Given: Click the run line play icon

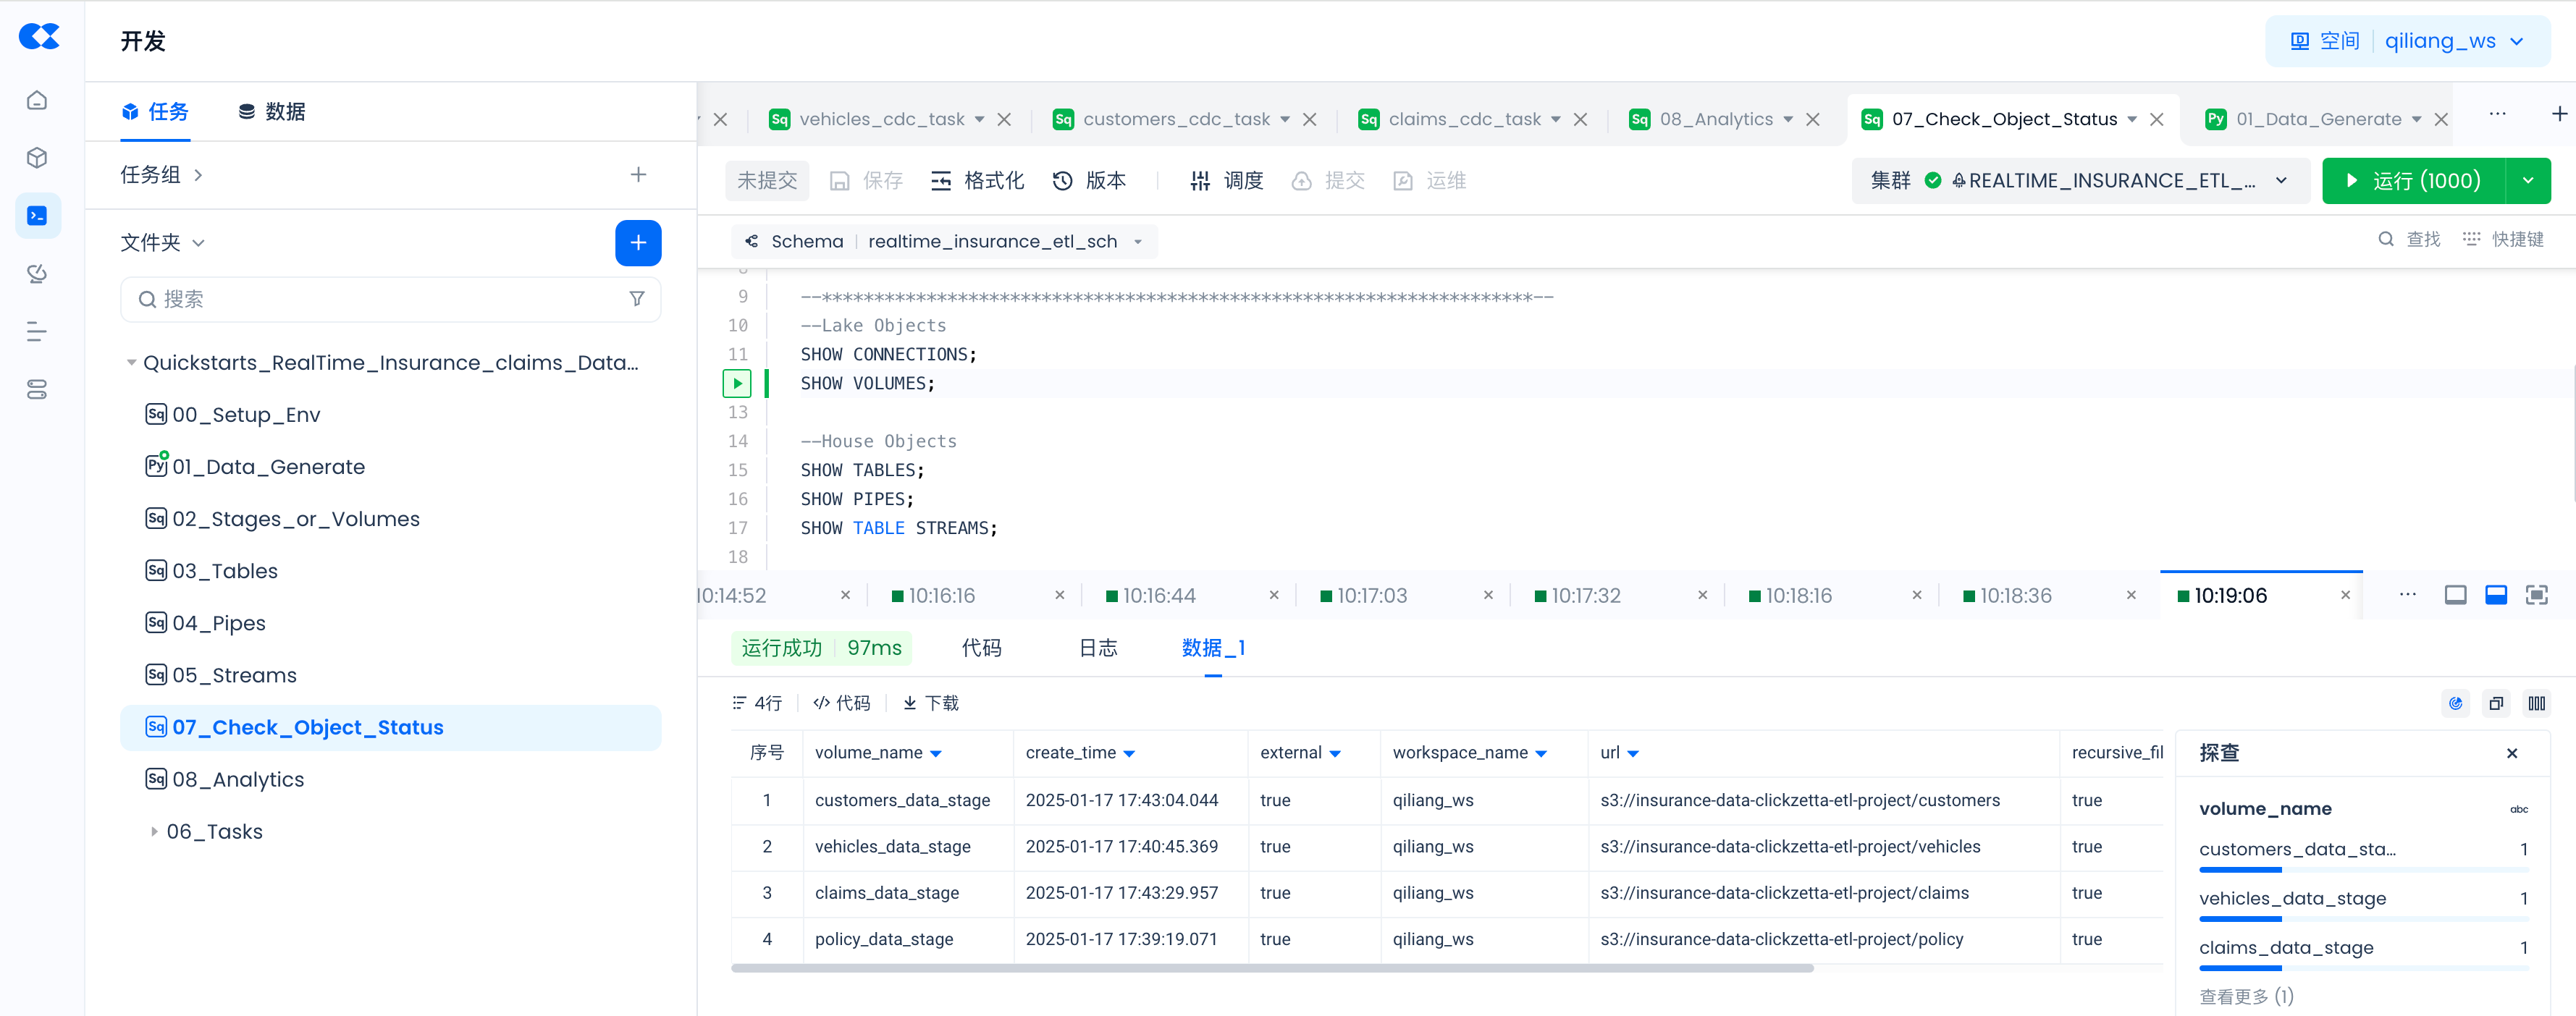Looking at the screenshot, I should [737, 383].
